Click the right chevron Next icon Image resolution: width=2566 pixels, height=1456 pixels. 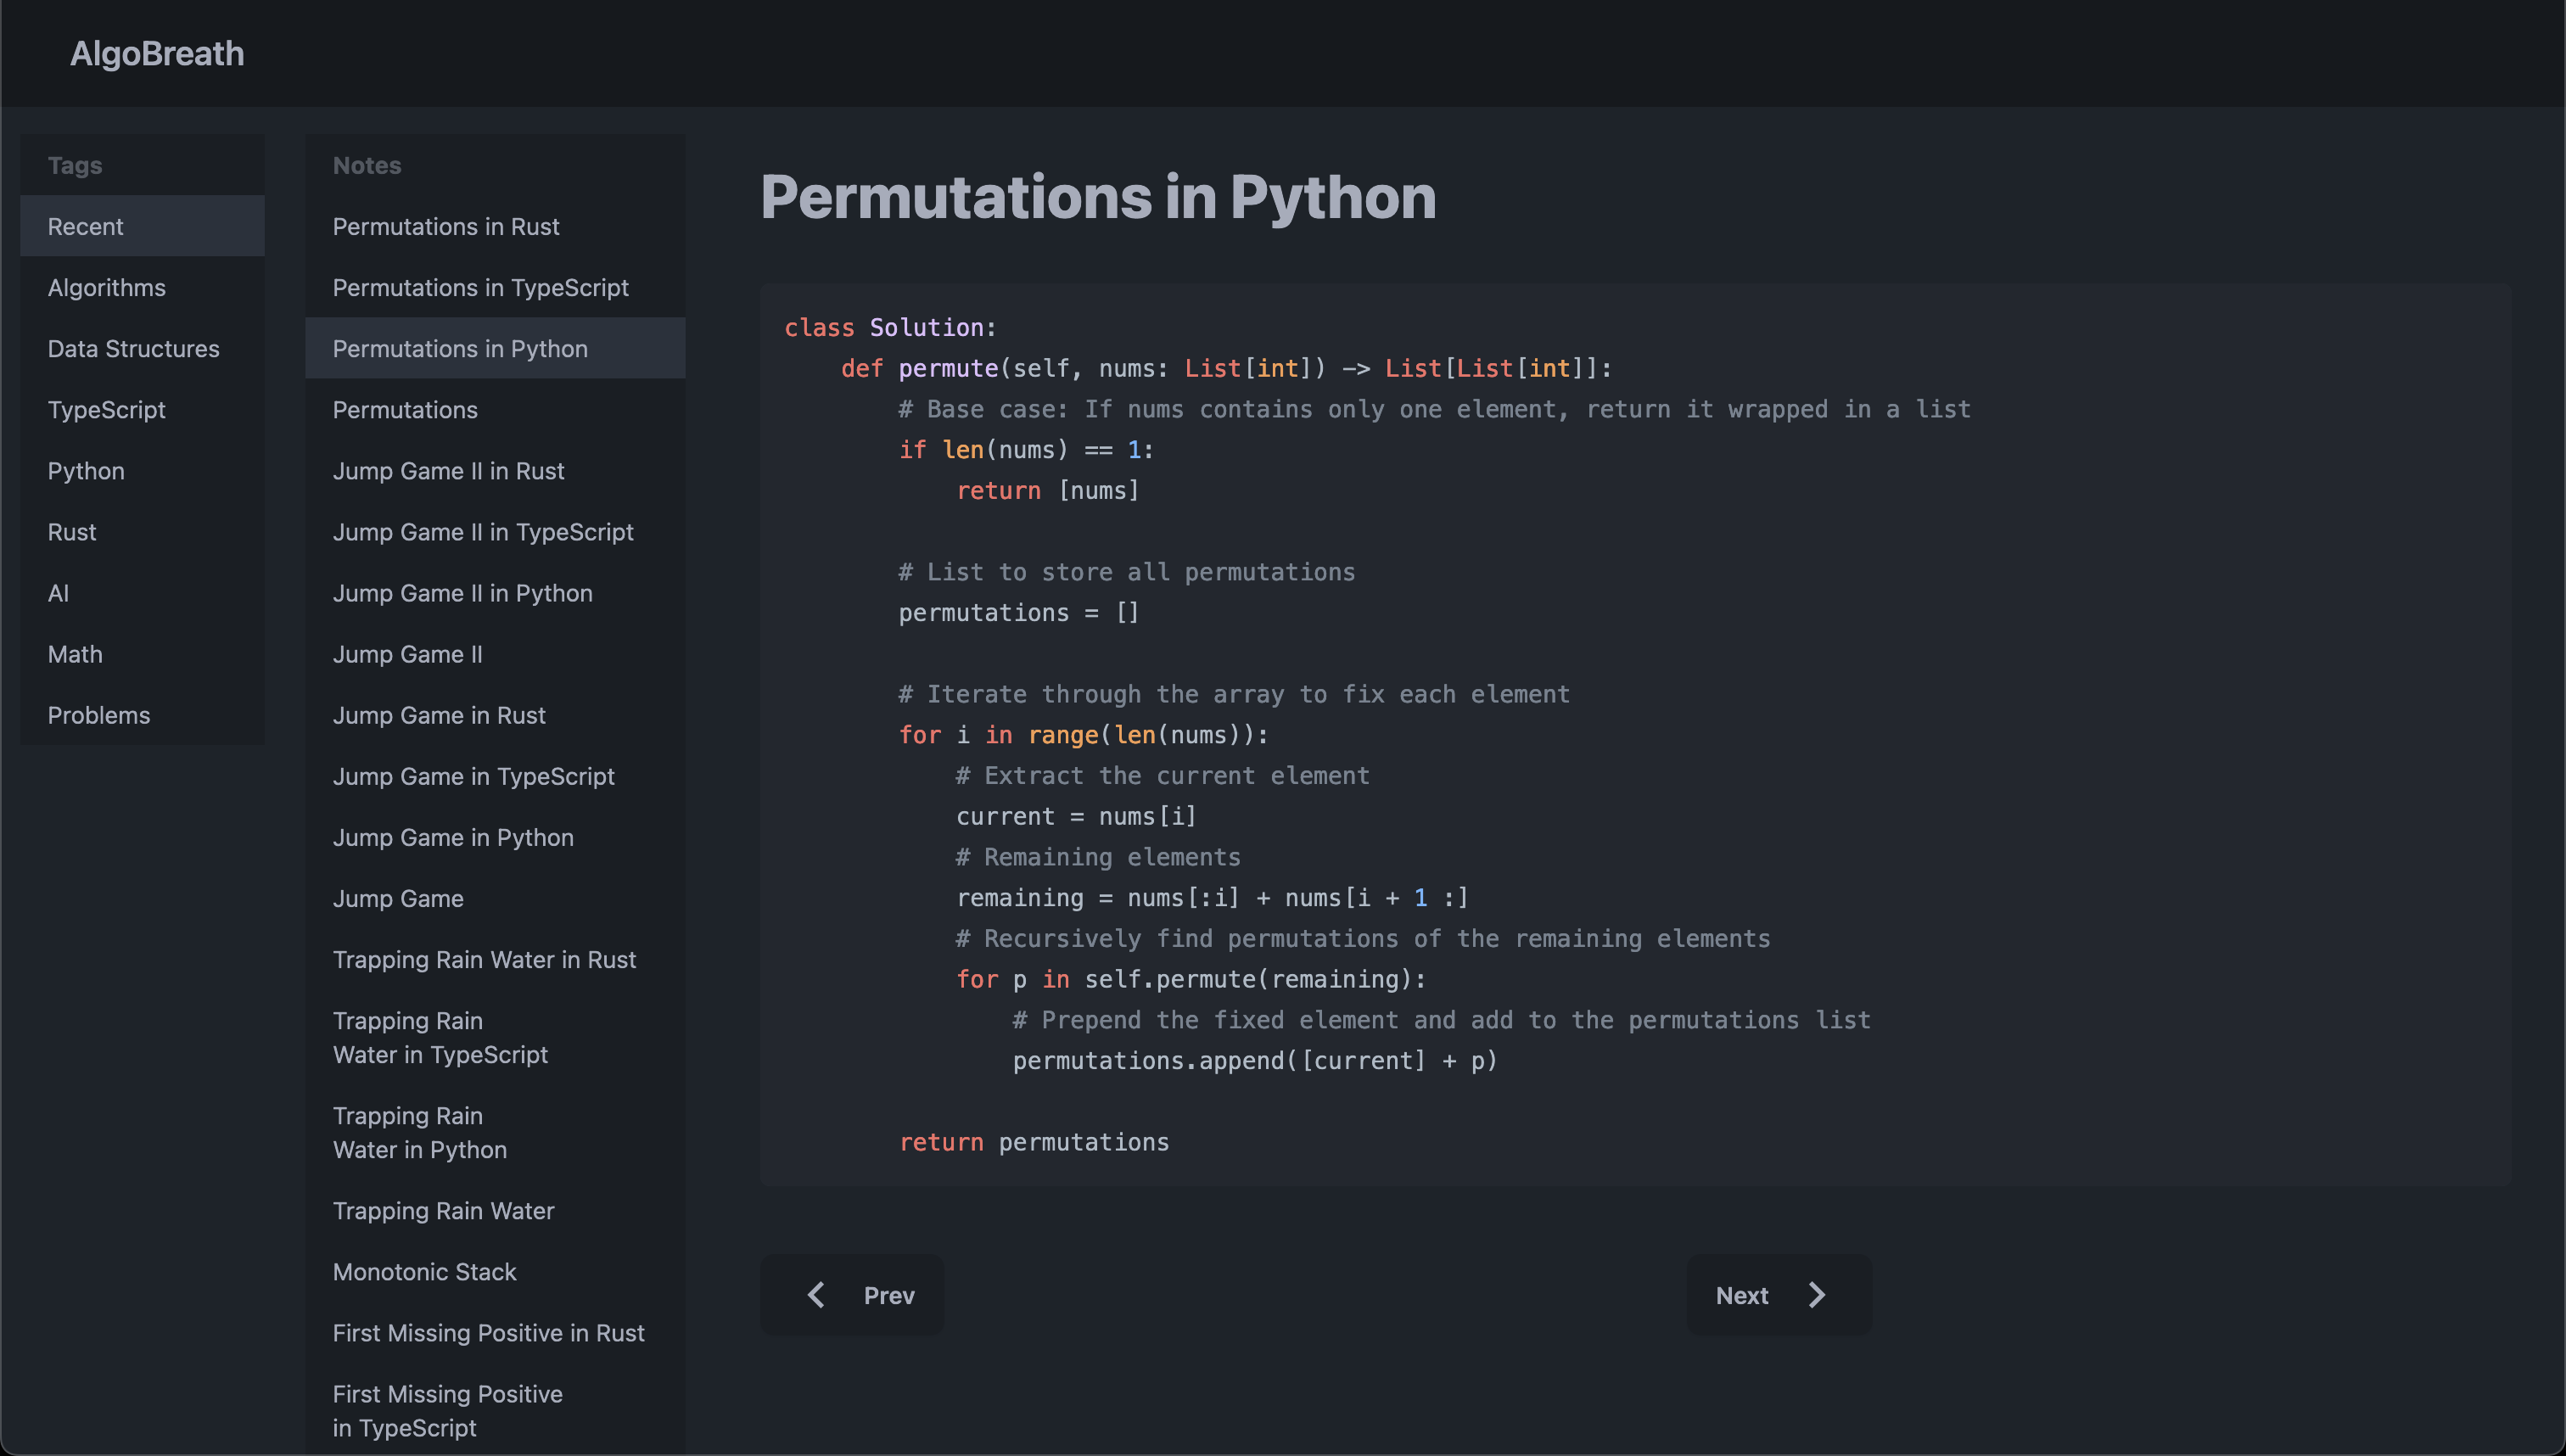pyautogui.click(x=1817, y=1295)
